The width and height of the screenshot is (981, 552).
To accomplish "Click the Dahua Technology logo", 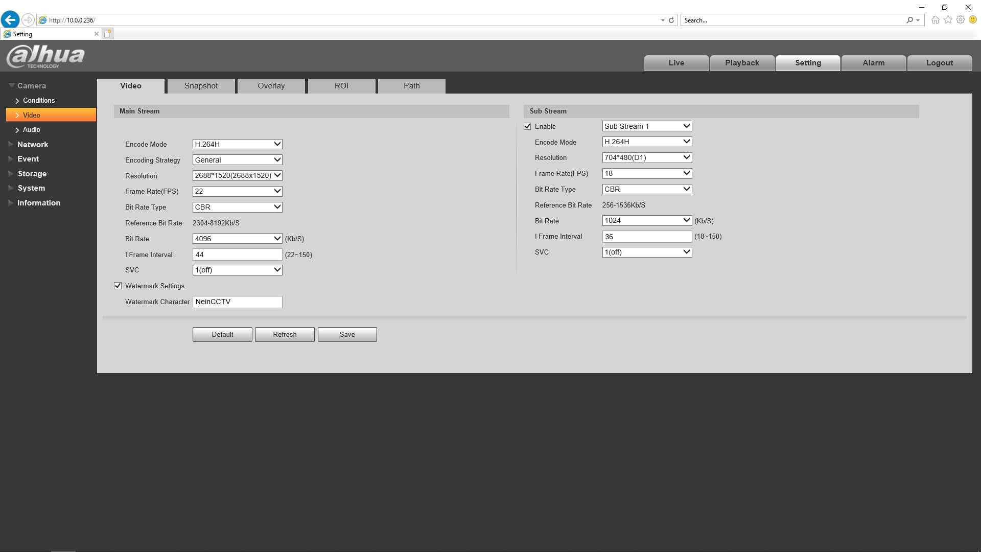I will pos(46,56).
